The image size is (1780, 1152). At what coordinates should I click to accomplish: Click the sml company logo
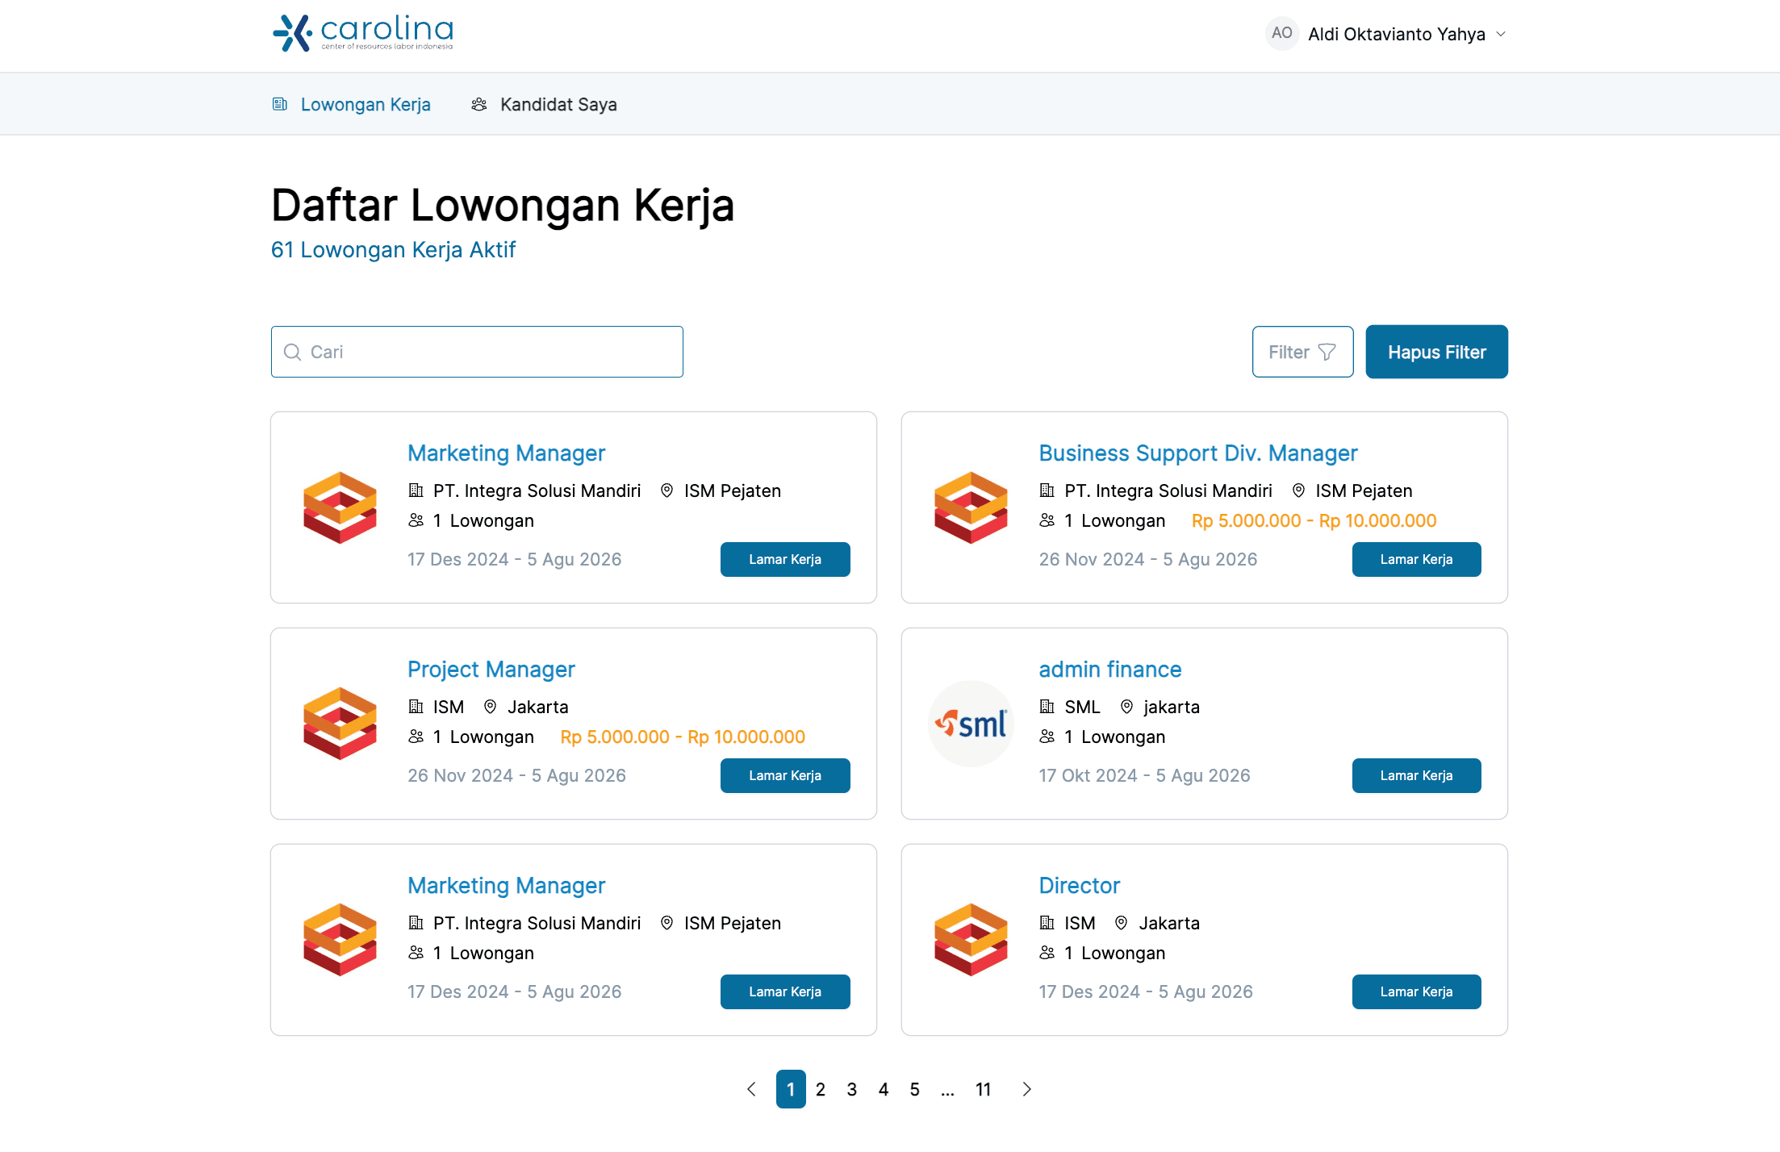coord(971,724)
